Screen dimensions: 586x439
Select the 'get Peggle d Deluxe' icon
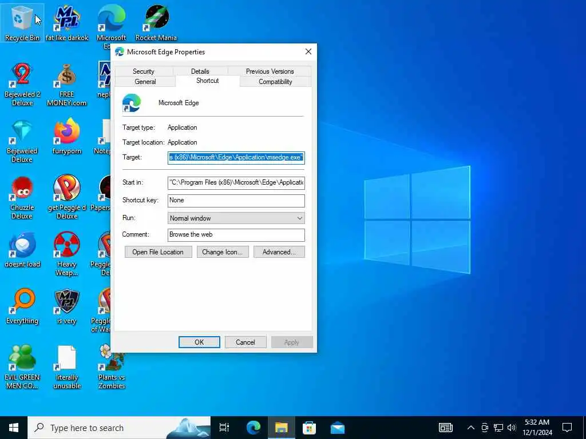coord(67,198)
